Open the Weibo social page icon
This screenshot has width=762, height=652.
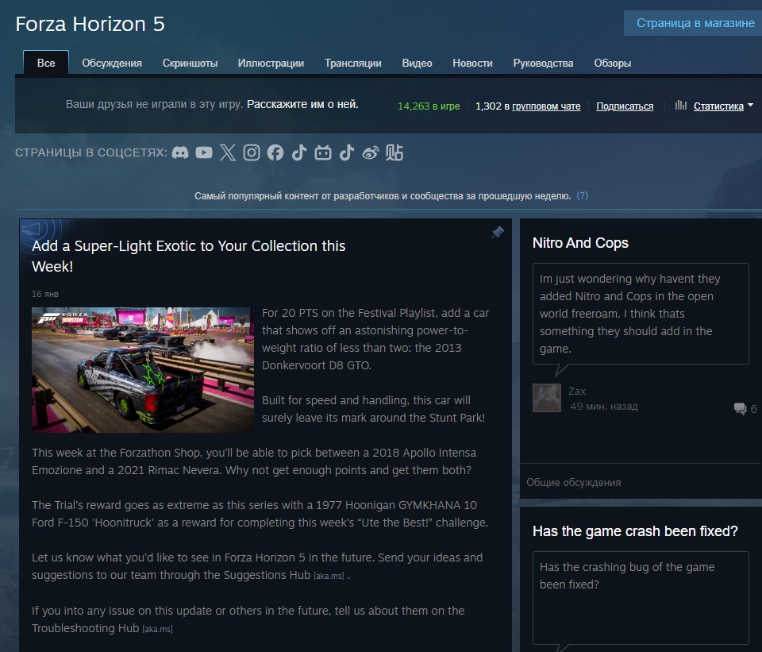(x=371, y=153)
